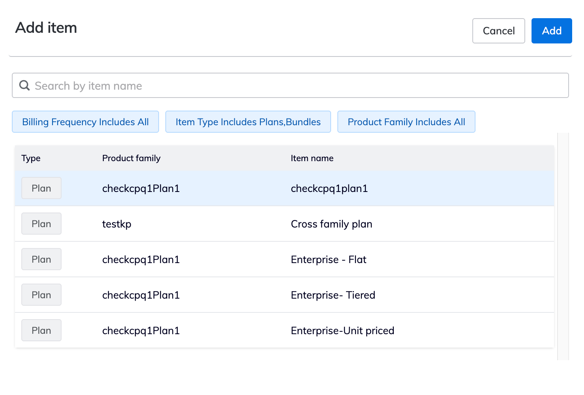Click the Product family column header
Viewport: 584px width, 395px height.
coord(131,158)
